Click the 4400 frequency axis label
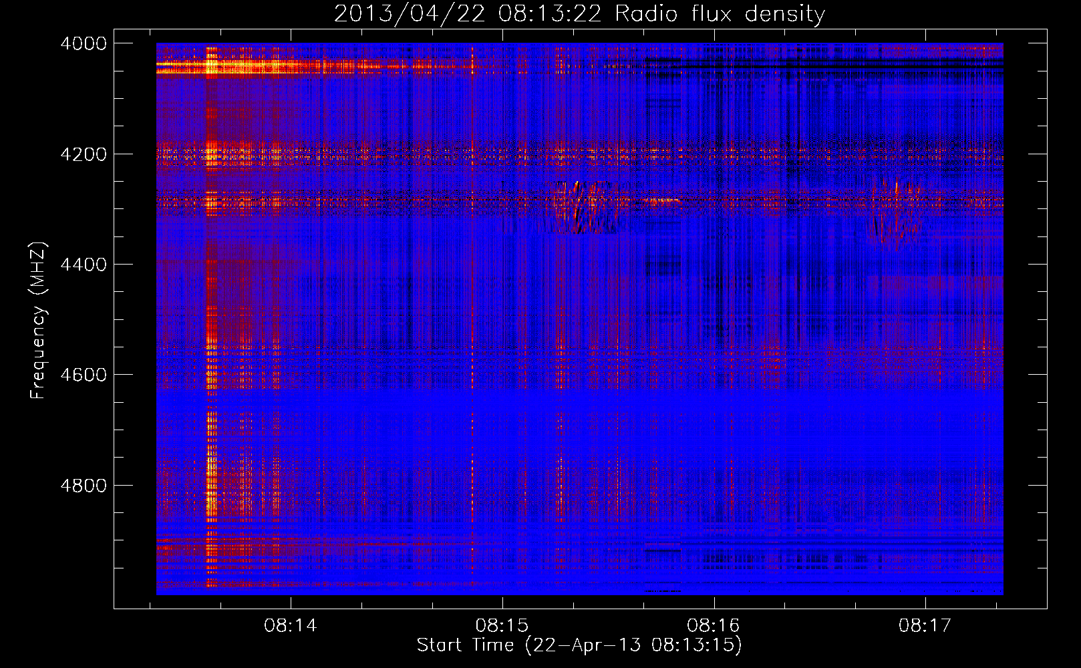The image size is (1081, 668). pos(84,265)
